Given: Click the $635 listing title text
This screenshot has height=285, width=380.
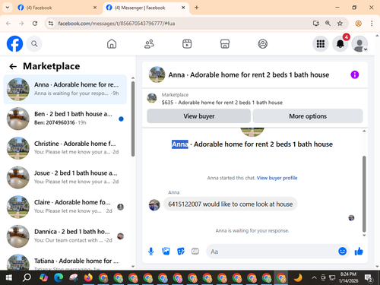Looking at the screenshot, I should 222,103.
